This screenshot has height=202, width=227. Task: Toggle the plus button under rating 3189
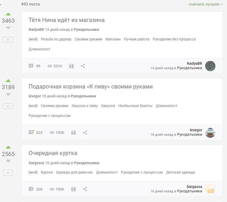[x=8, y=106]
